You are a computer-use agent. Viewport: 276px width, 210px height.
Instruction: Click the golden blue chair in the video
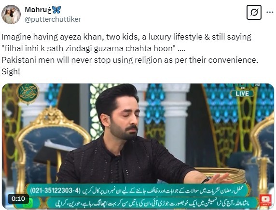[52, 141]
